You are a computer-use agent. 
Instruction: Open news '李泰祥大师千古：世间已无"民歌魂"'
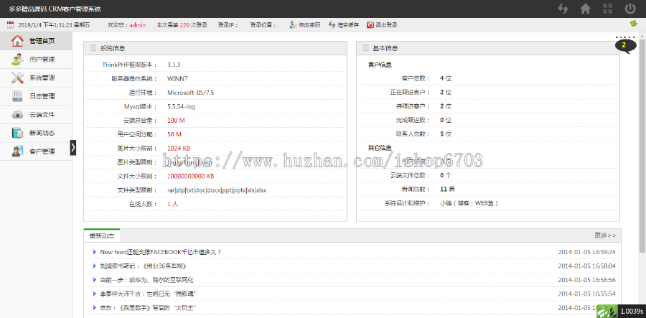pyautogui.click(x=148, y=294)
